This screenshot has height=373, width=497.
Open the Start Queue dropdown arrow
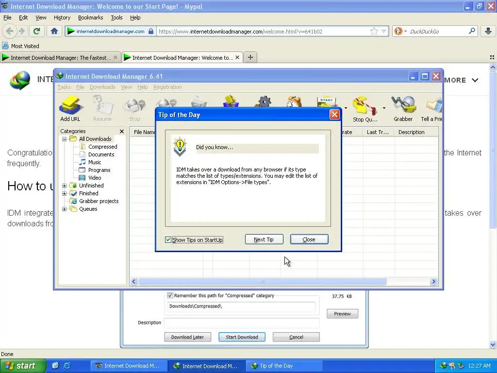[346, 108]
